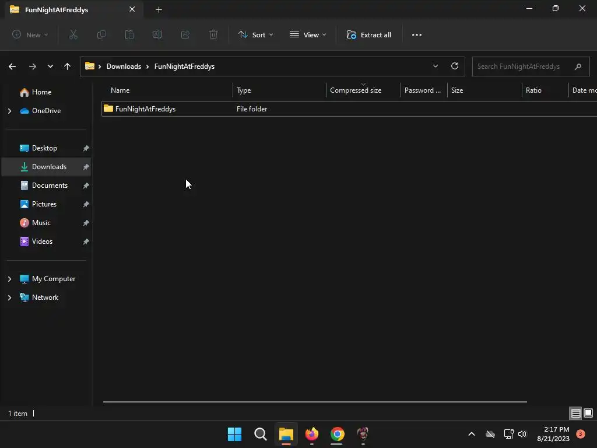
Task: Go back with the left arrow
Action: pos(12,66)
